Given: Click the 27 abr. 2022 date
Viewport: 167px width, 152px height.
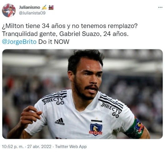Looking at the screenshot, I should tap(39, 147).
